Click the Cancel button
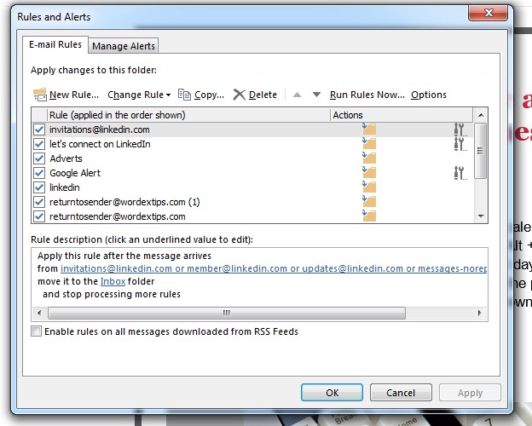532x426 pixels. (401, 393)
